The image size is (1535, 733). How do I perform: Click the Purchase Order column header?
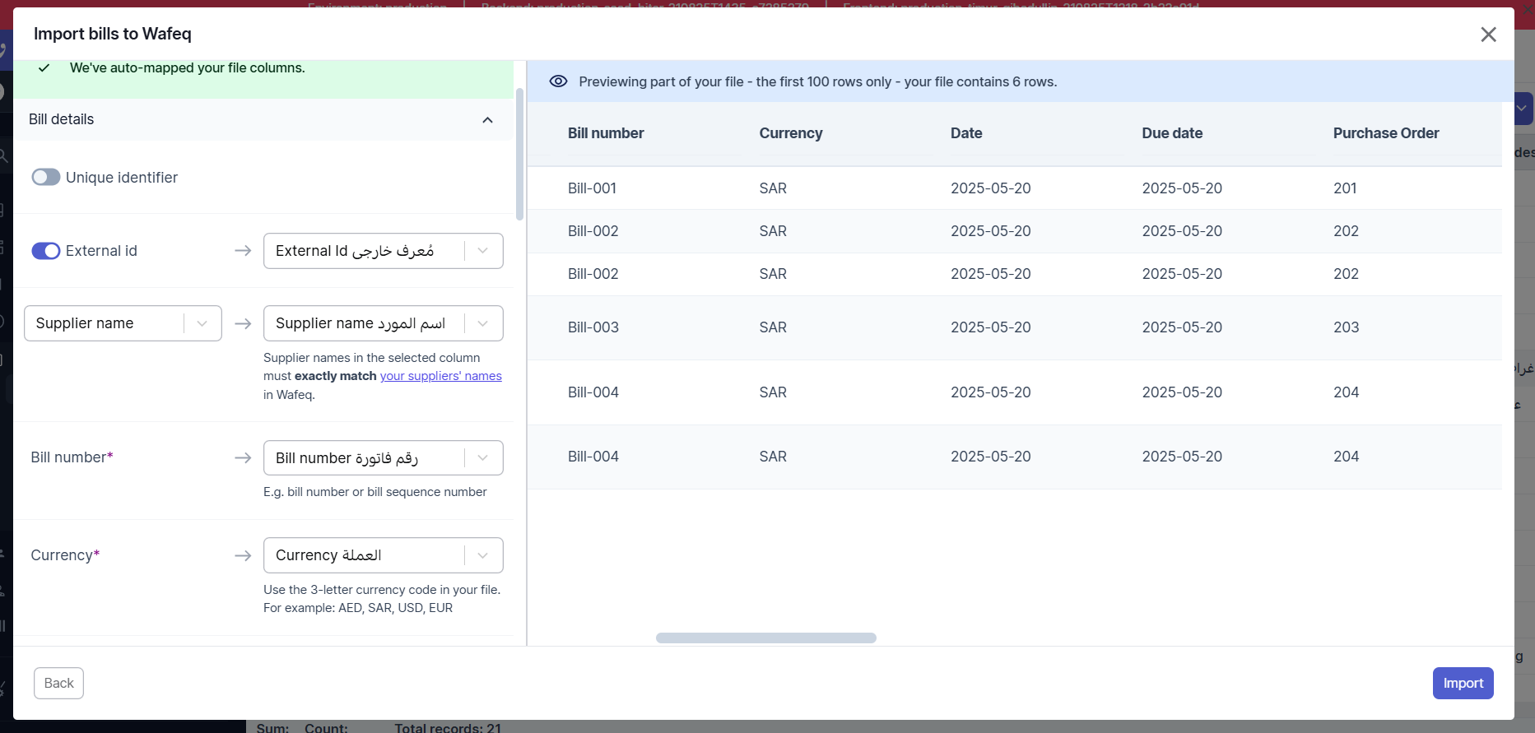click(1385, 133)
